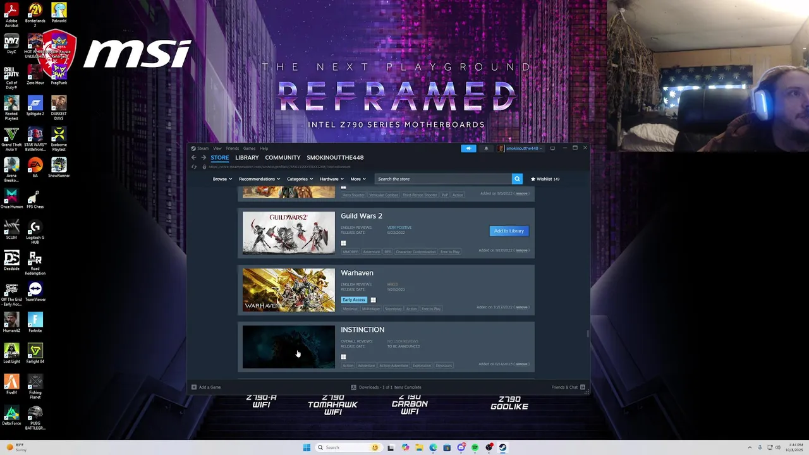The height and width of the screenshot is (455, 809).
Task: Open the Adobe Acrobat desktop shortcut
Action: point(11,14)
